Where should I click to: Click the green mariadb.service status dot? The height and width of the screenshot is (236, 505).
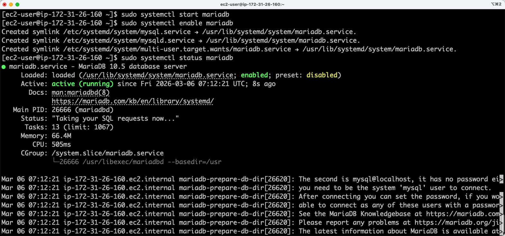click(4, 67)
